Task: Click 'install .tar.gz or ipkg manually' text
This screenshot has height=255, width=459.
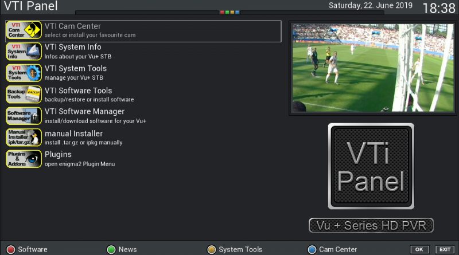Action: 83,143
